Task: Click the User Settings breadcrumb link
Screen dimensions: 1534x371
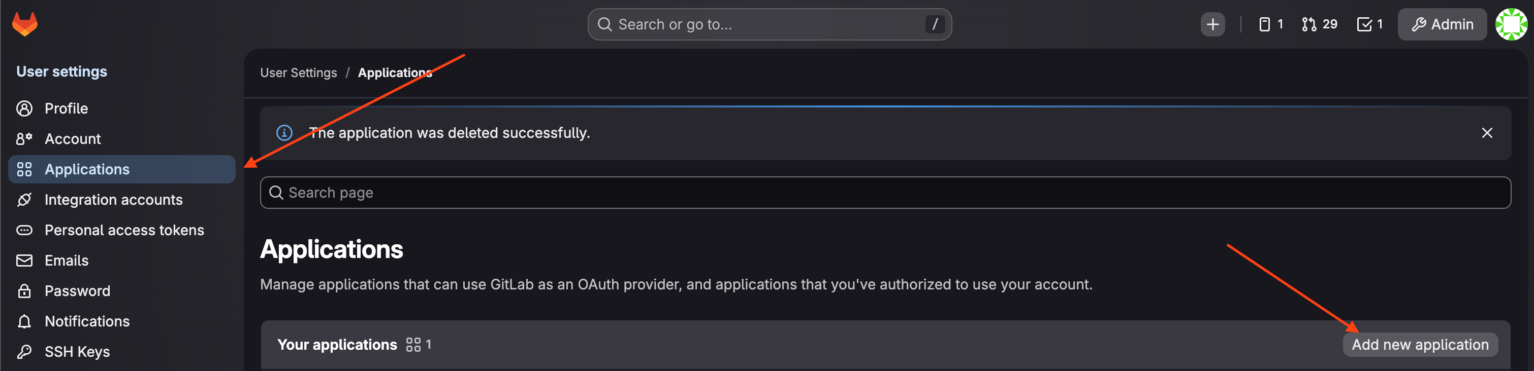Action: (x=298, y=72)
